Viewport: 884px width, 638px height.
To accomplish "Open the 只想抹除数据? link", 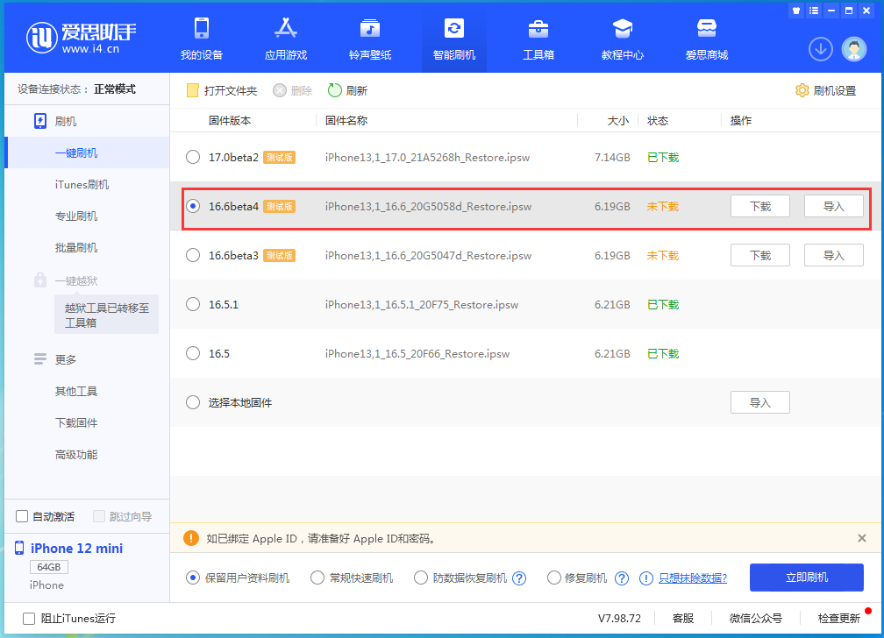I will [x=692, y=578].
